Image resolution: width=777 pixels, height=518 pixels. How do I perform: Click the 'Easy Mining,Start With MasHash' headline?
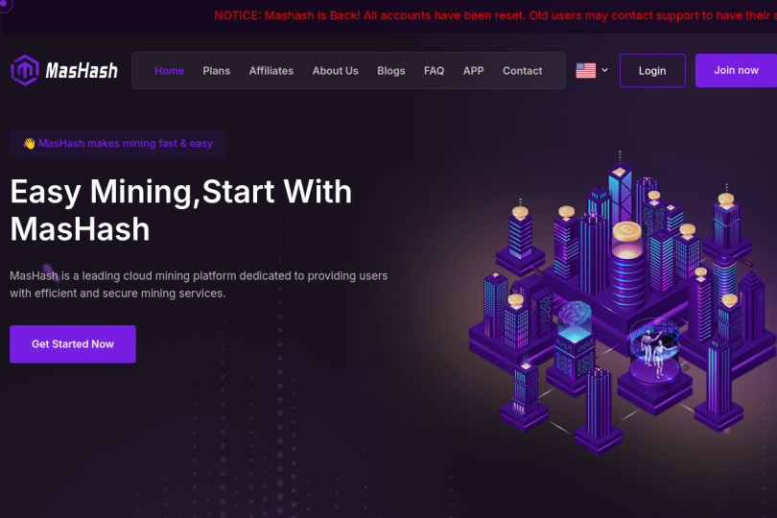pos(181,210)
